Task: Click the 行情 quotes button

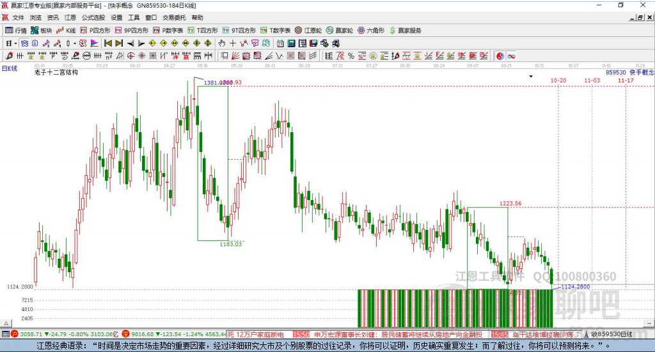Action: pyautogui.click(x=16, y=30)
